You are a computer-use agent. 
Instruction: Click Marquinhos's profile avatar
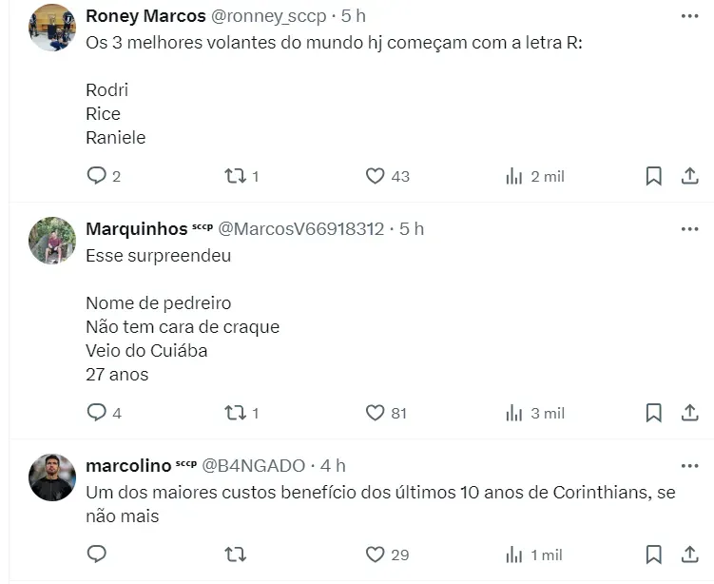[x=52, y=241]
